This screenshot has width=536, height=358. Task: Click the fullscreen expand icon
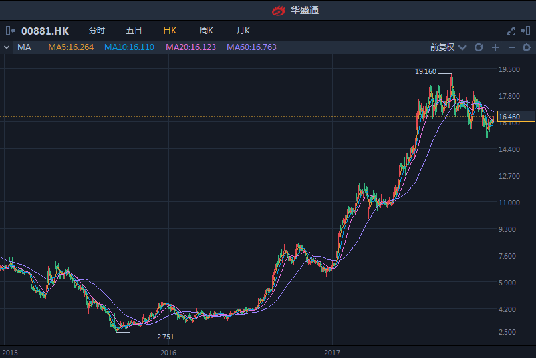coord(511,31)
